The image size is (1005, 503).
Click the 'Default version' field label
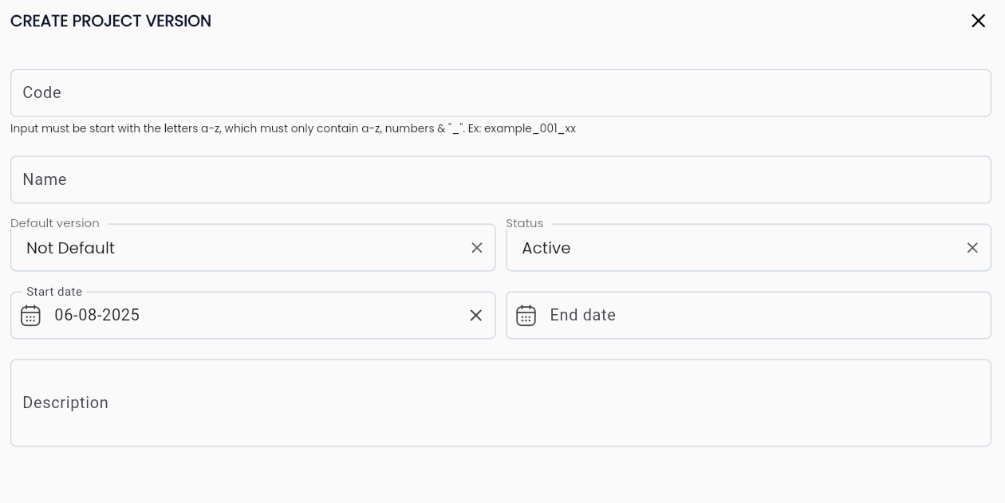point(55,223)
